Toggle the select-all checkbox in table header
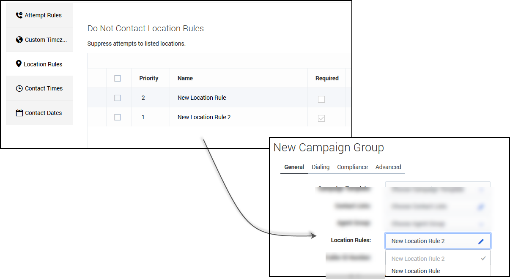Image resolution: width=510 pixels, height=279 pixels. 118,78
